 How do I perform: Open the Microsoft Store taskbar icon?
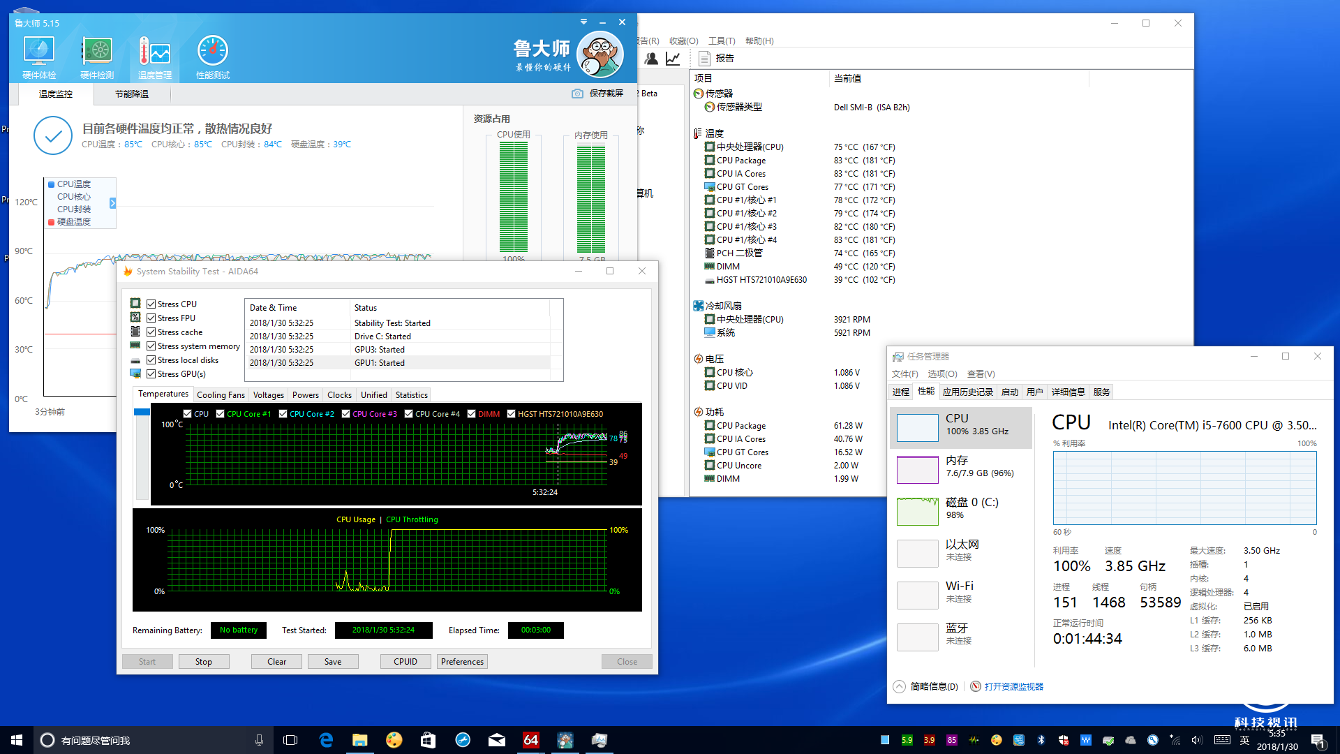[x=428, y=740]
